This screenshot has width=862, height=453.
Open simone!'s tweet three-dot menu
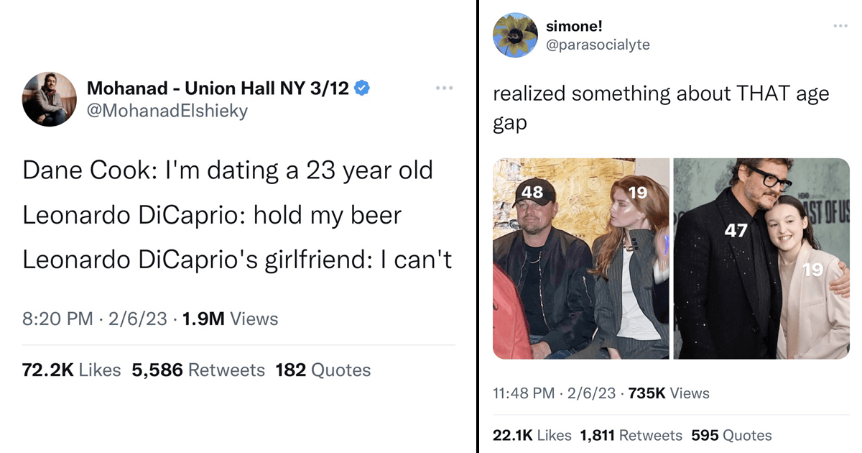pyautogui.click(x=840, y=27)
